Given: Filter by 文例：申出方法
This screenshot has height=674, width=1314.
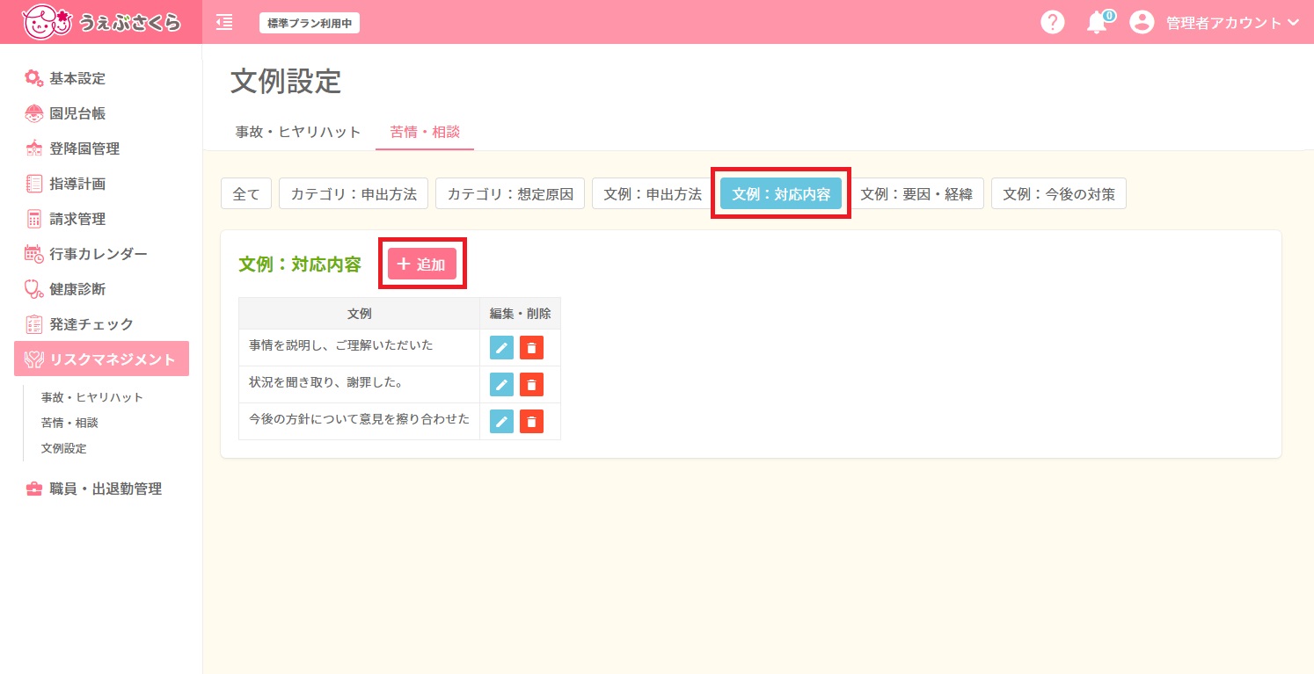Looking at the screenshot, I should pyautogui.click(x=653, y=194).
